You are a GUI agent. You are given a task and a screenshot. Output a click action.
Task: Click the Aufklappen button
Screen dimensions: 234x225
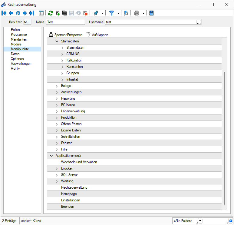point(97,35)
